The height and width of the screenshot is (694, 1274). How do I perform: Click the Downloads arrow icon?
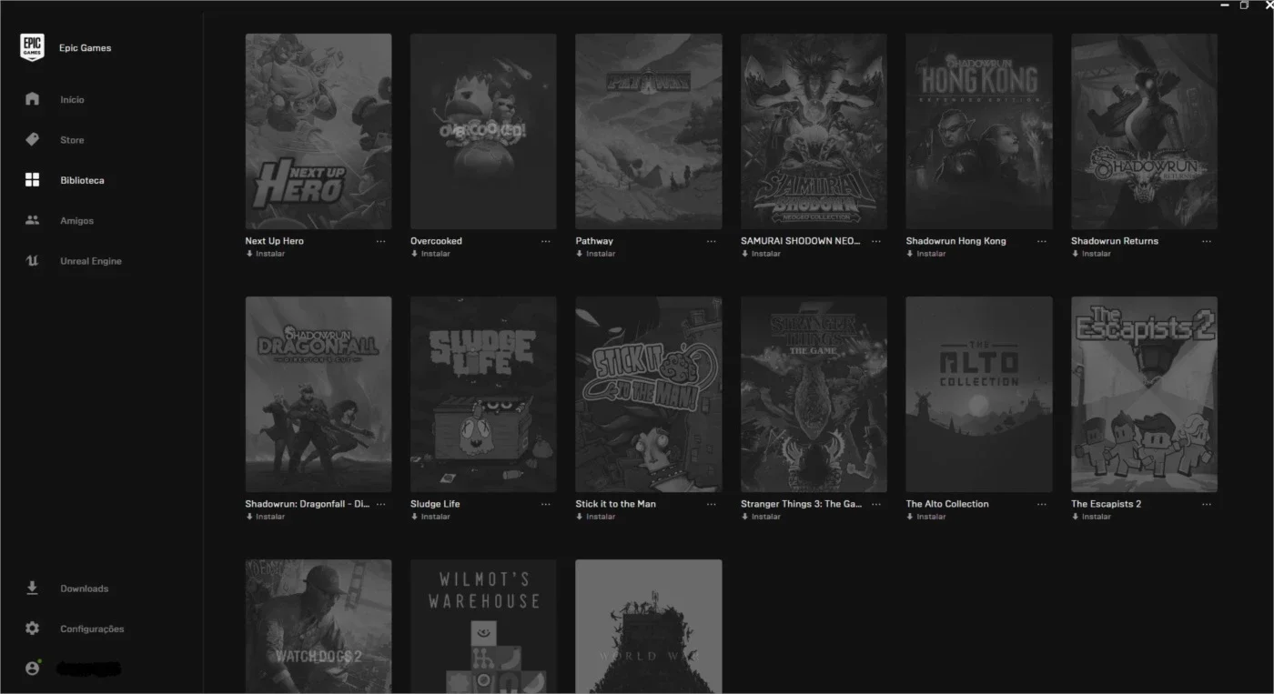point(32,588)
